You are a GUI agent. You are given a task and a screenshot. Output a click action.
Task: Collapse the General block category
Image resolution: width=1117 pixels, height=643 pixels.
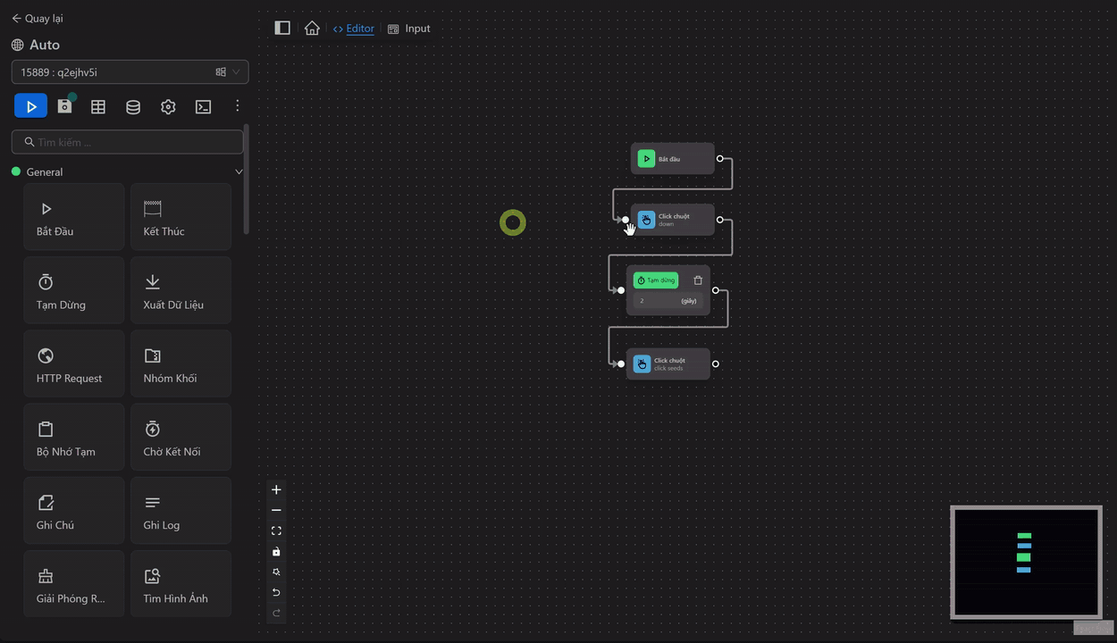coord(238,171)
